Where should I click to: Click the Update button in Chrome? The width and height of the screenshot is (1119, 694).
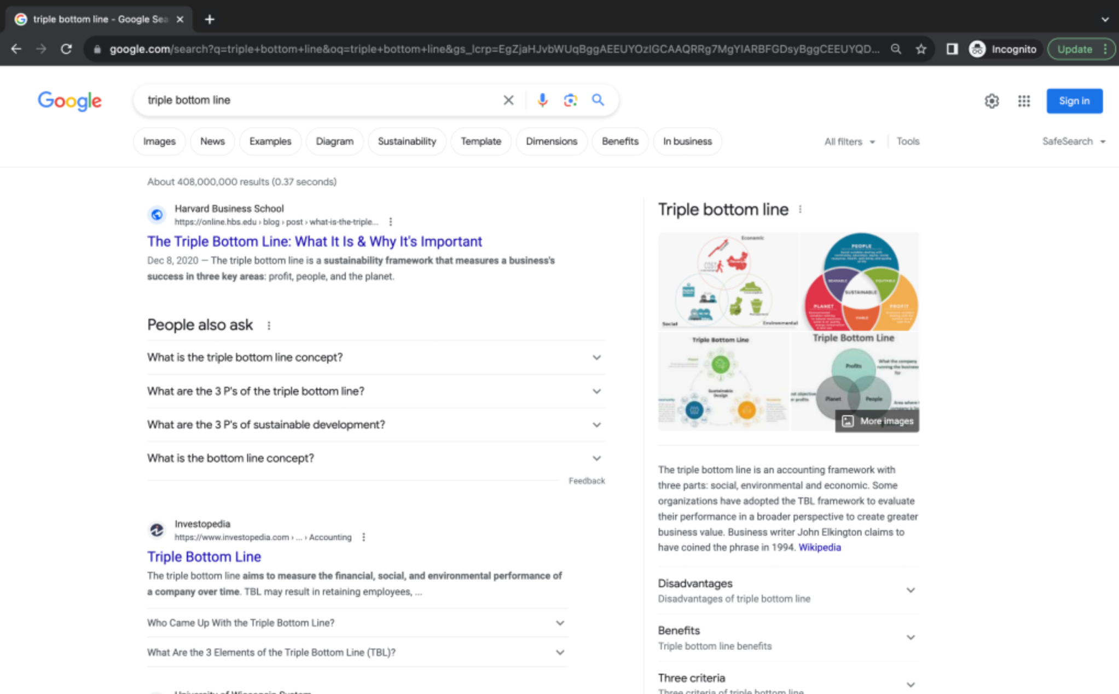pyautogui.click(x=1075, y=49)
